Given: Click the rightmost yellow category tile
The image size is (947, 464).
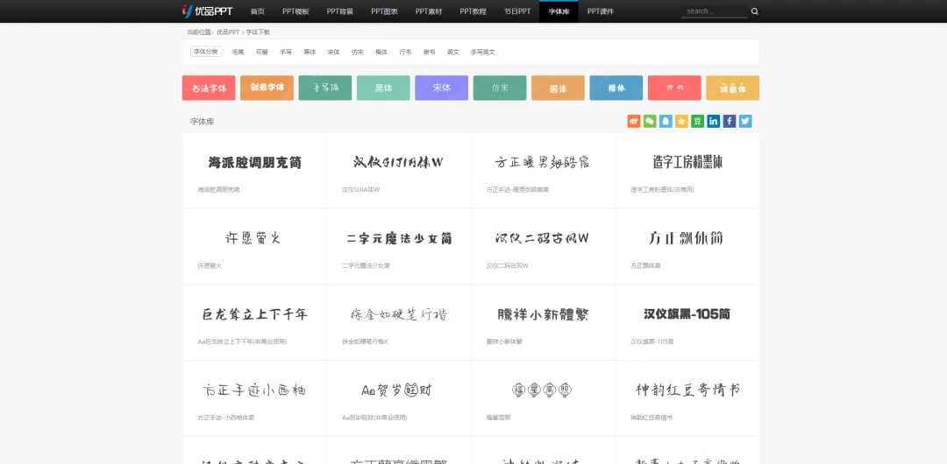Looking at the screenshot, I should point(732,88).
